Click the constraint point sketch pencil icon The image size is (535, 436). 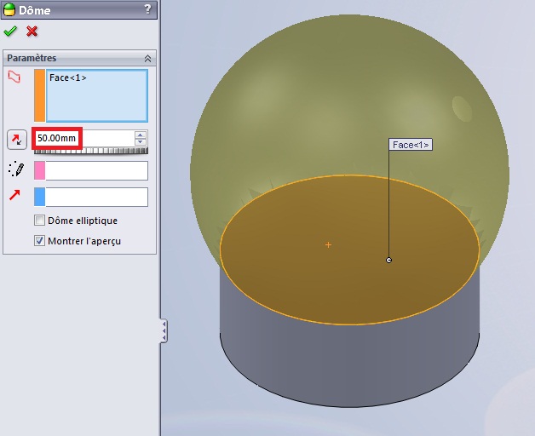coord(14,169)
